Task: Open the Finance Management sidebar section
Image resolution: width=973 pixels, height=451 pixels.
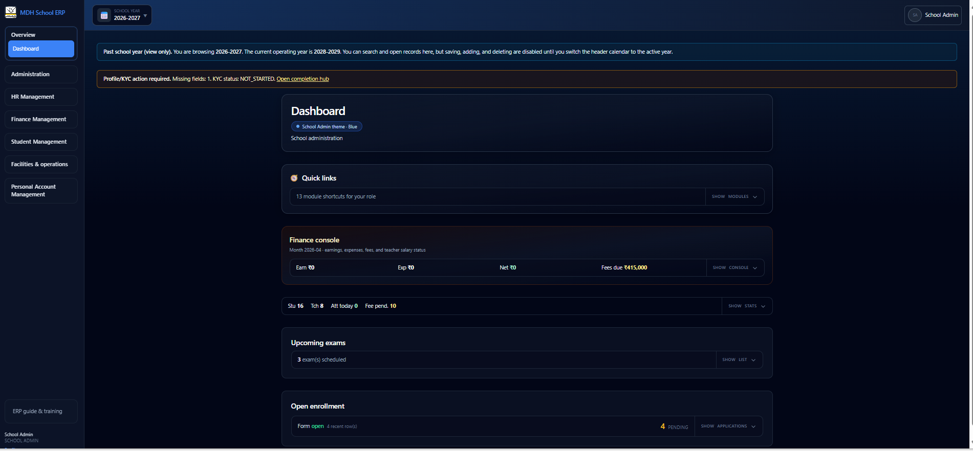Action: 41,120
